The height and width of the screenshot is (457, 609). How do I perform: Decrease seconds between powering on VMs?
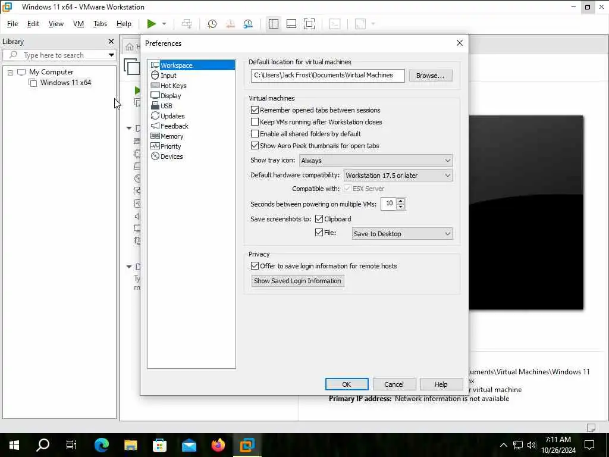point(401,206)
